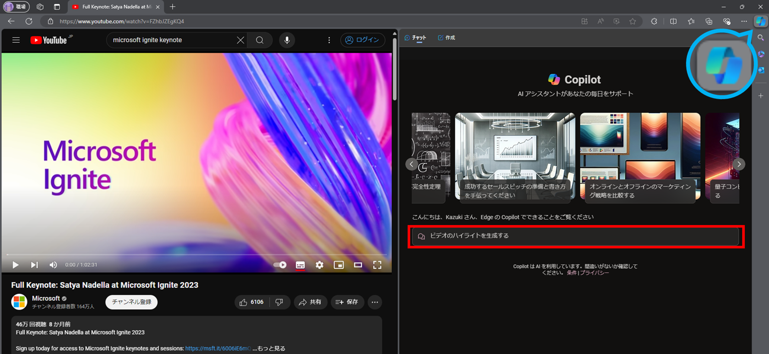
Task: Open Browser essentials heart icon
Action: (727, 21)
